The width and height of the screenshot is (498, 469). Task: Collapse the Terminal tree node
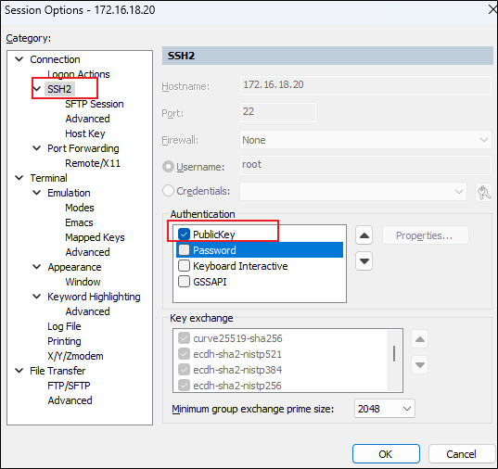pyautogui.click(x=19, y=178)
